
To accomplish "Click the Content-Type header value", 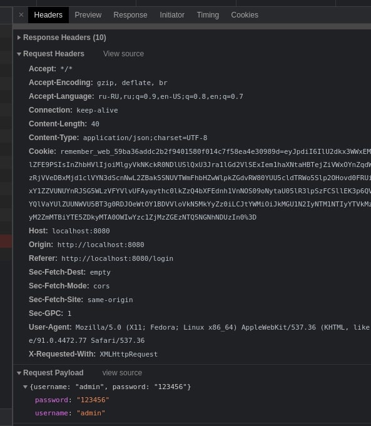I will point(145,138).
